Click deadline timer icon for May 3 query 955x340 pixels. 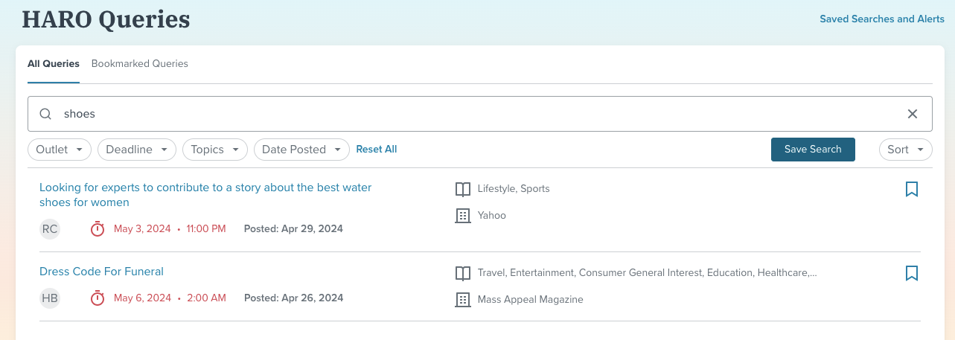(98, 228)
